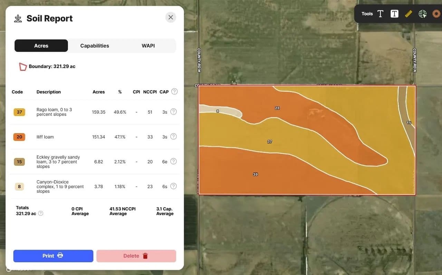Click help icon beside Totals acreage
This screenshot has height=275, width=442.
point(41,214)
